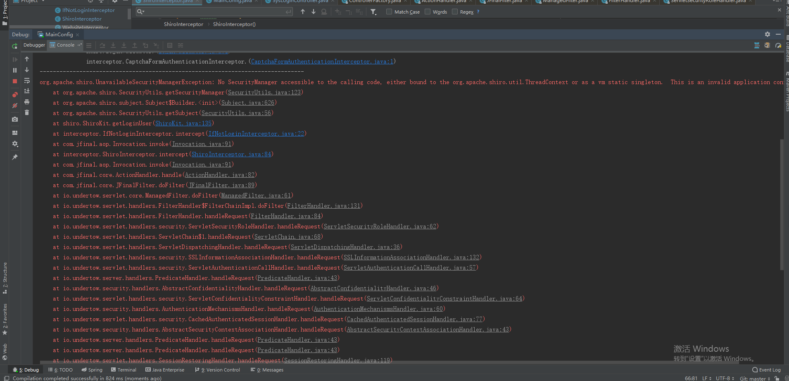The image size is (789, 381).
Task: Take a thread dump snapshot
Action: pyautogui.click(x=15, y=119)
